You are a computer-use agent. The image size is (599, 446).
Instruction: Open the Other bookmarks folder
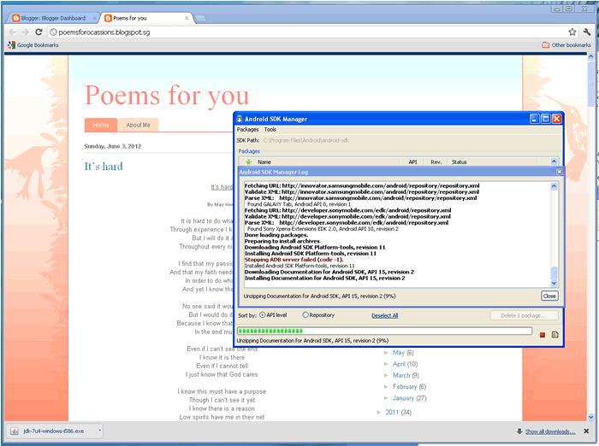pyautogui.click(x=566, y=45)
